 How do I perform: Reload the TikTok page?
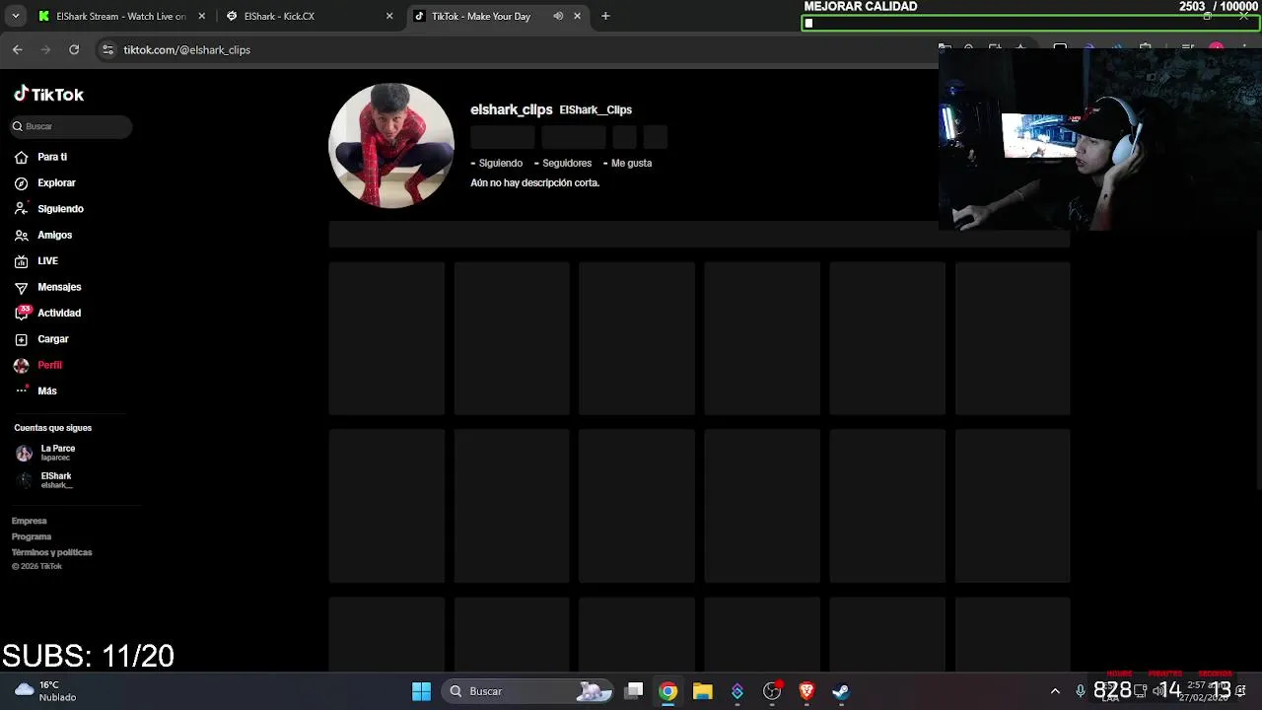click(x=74, y=49)
